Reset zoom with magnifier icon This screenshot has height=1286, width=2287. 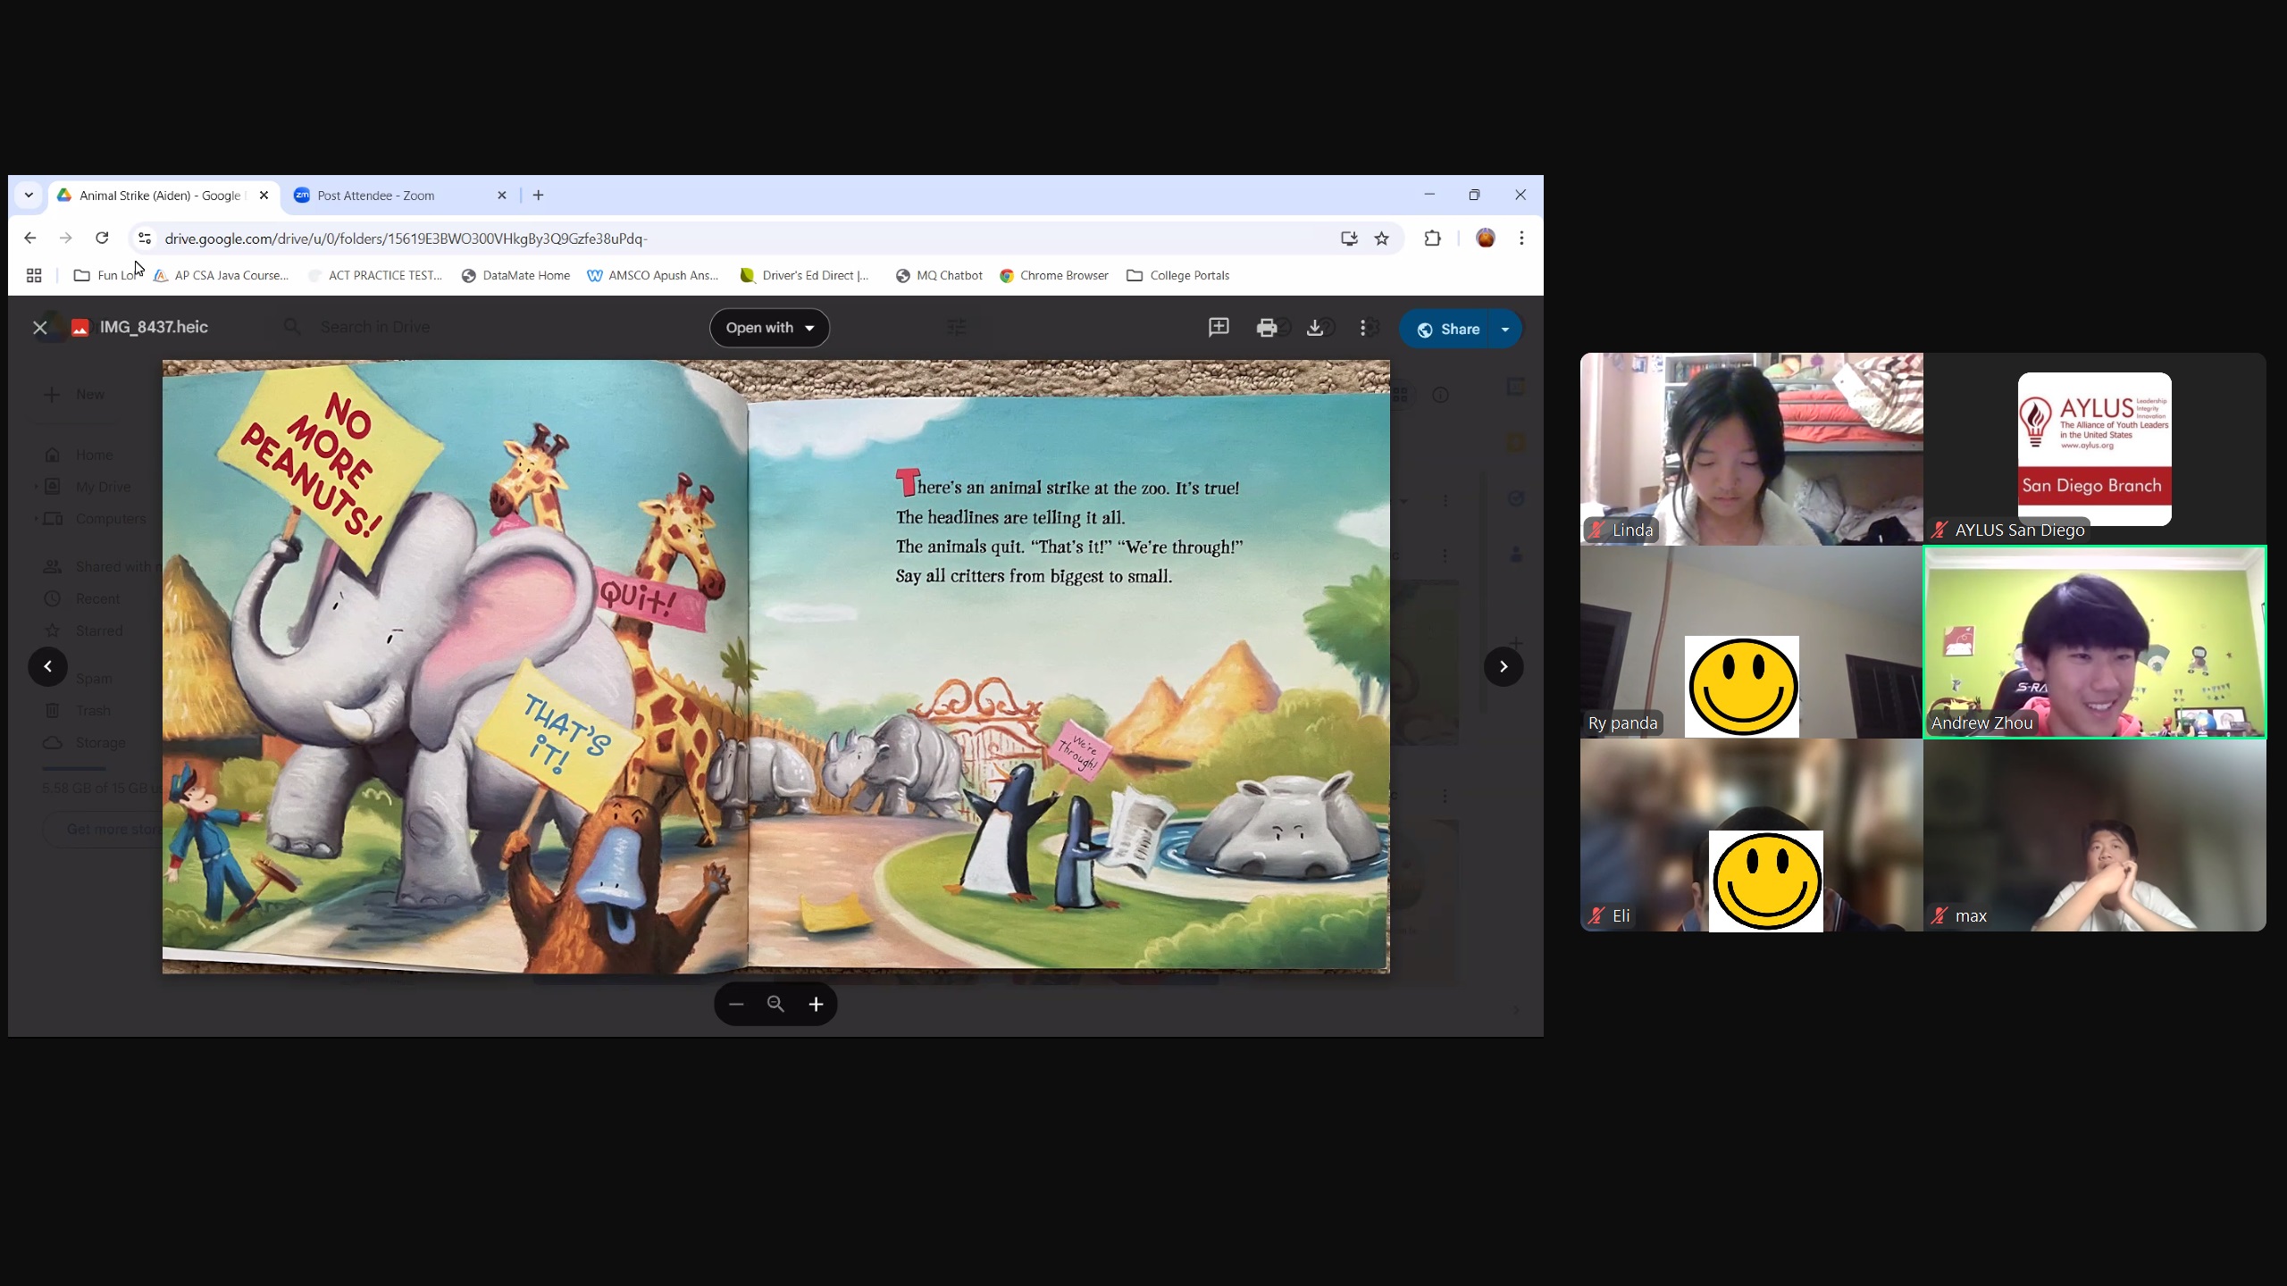775,1004
